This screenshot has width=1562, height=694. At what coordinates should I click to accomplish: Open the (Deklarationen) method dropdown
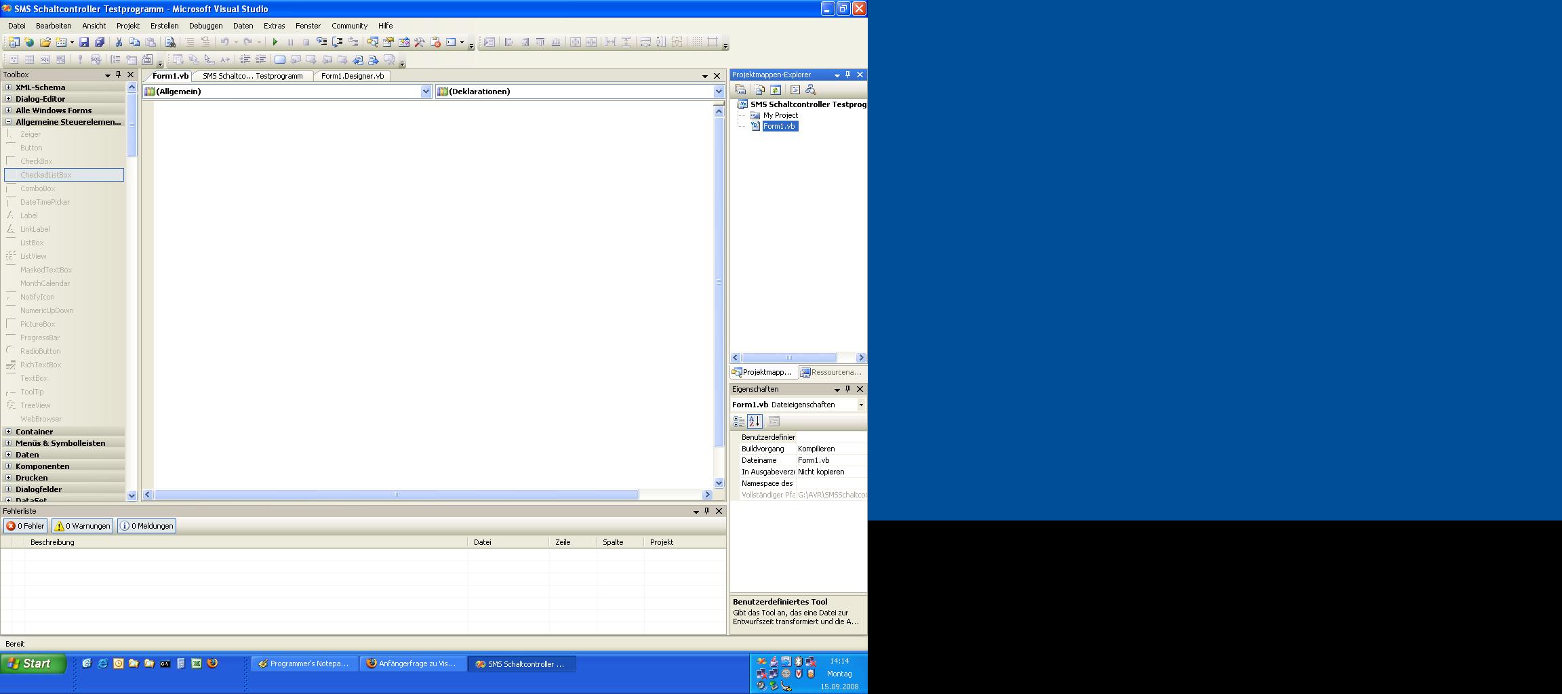(719, 91)
